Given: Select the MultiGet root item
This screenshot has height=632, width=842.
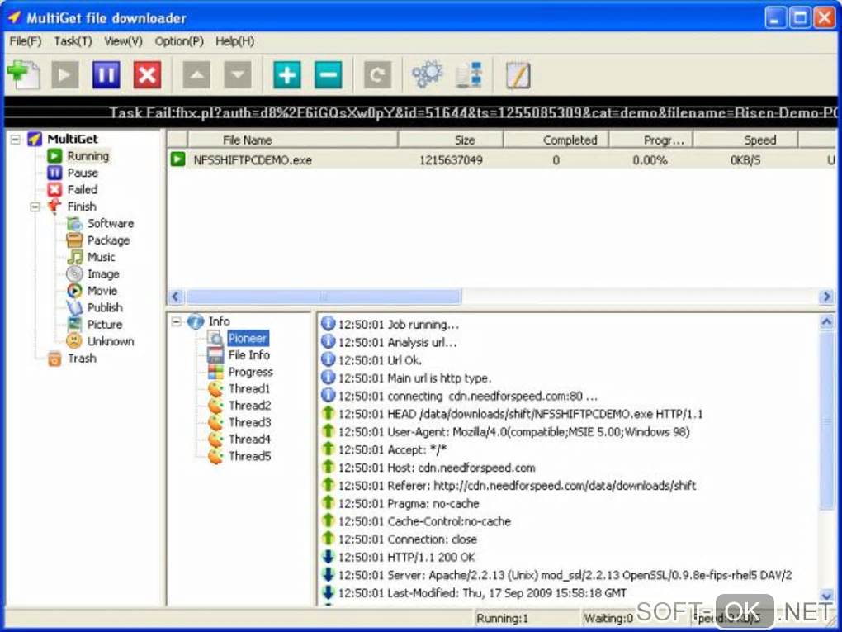Looking at the screenshot, I should coord(73,139).
